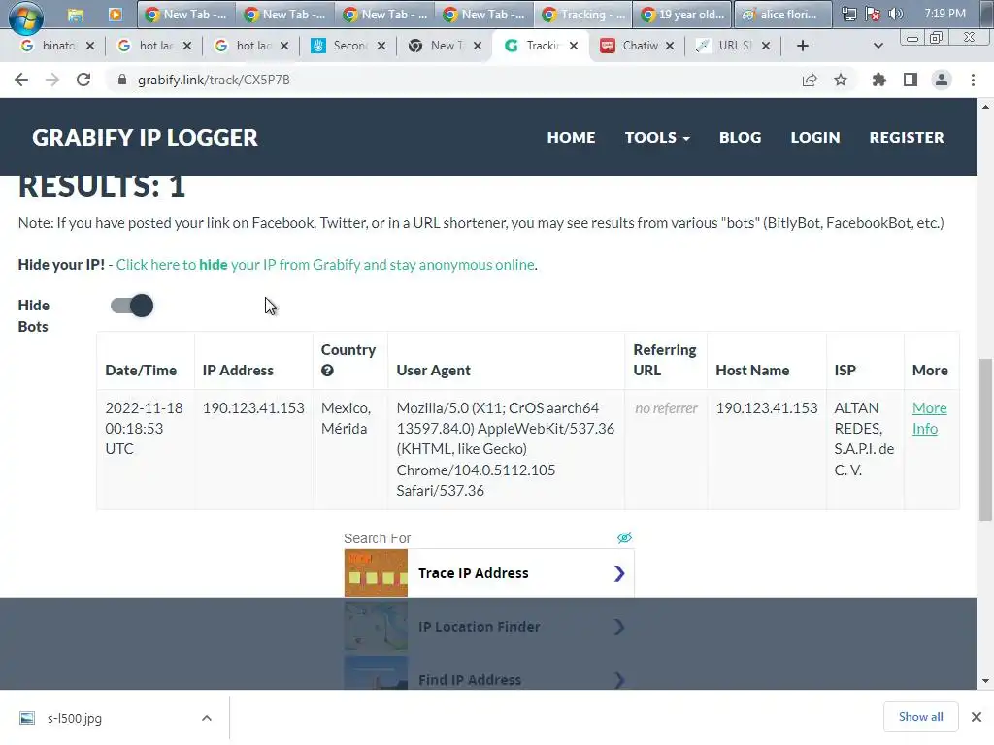The height and width of the screenshot is (745, 994).
Task: Open a new browser tab with plus
Action: point(803,46)
